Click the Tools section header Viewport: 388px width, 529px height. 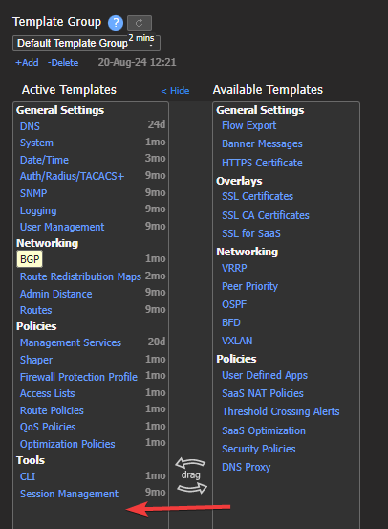pos(31,460)
